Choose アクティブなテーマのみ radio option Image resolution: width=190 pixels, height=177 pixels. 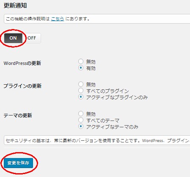pyautogui.click(x=81, y=126)
